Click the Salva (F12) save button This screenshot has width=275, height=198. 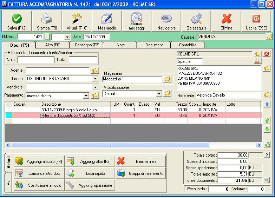click(x=17, y=21)
